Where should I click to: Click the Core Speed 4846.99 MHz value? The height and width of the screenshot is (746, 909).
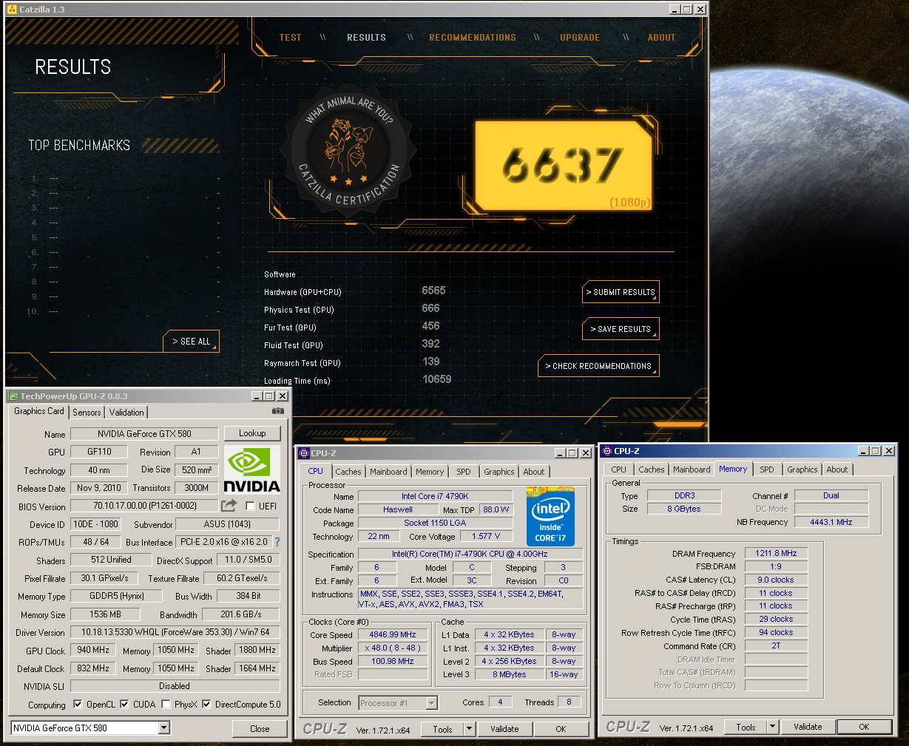[x=393, y=635]
